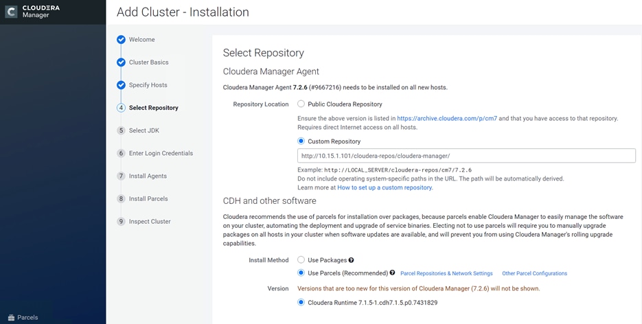
Task: Choose Use Parcels (Recommended) option
Action: [301, 273]
